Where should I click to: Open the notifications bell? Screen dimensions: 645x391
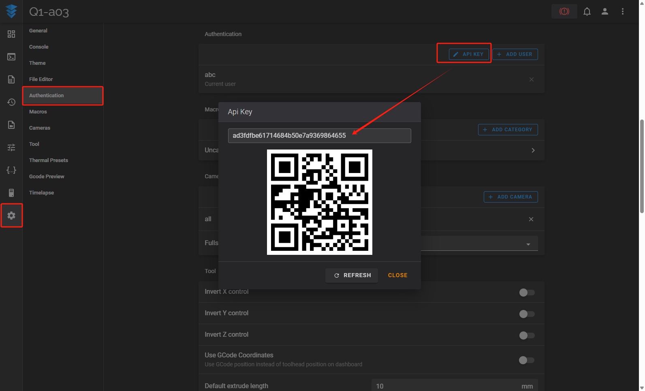[x=587, y=11]
